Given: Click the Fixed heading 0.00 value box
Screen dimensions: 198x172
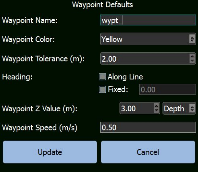Looking at the screenshot, I should (167, 89).
